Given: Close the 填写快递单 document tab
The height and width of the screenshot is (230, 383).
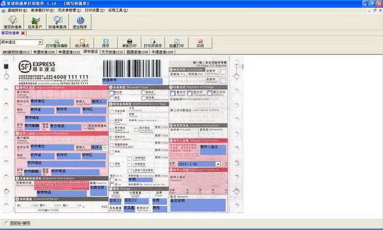Looking at the screenshot, I should [23, 33].
